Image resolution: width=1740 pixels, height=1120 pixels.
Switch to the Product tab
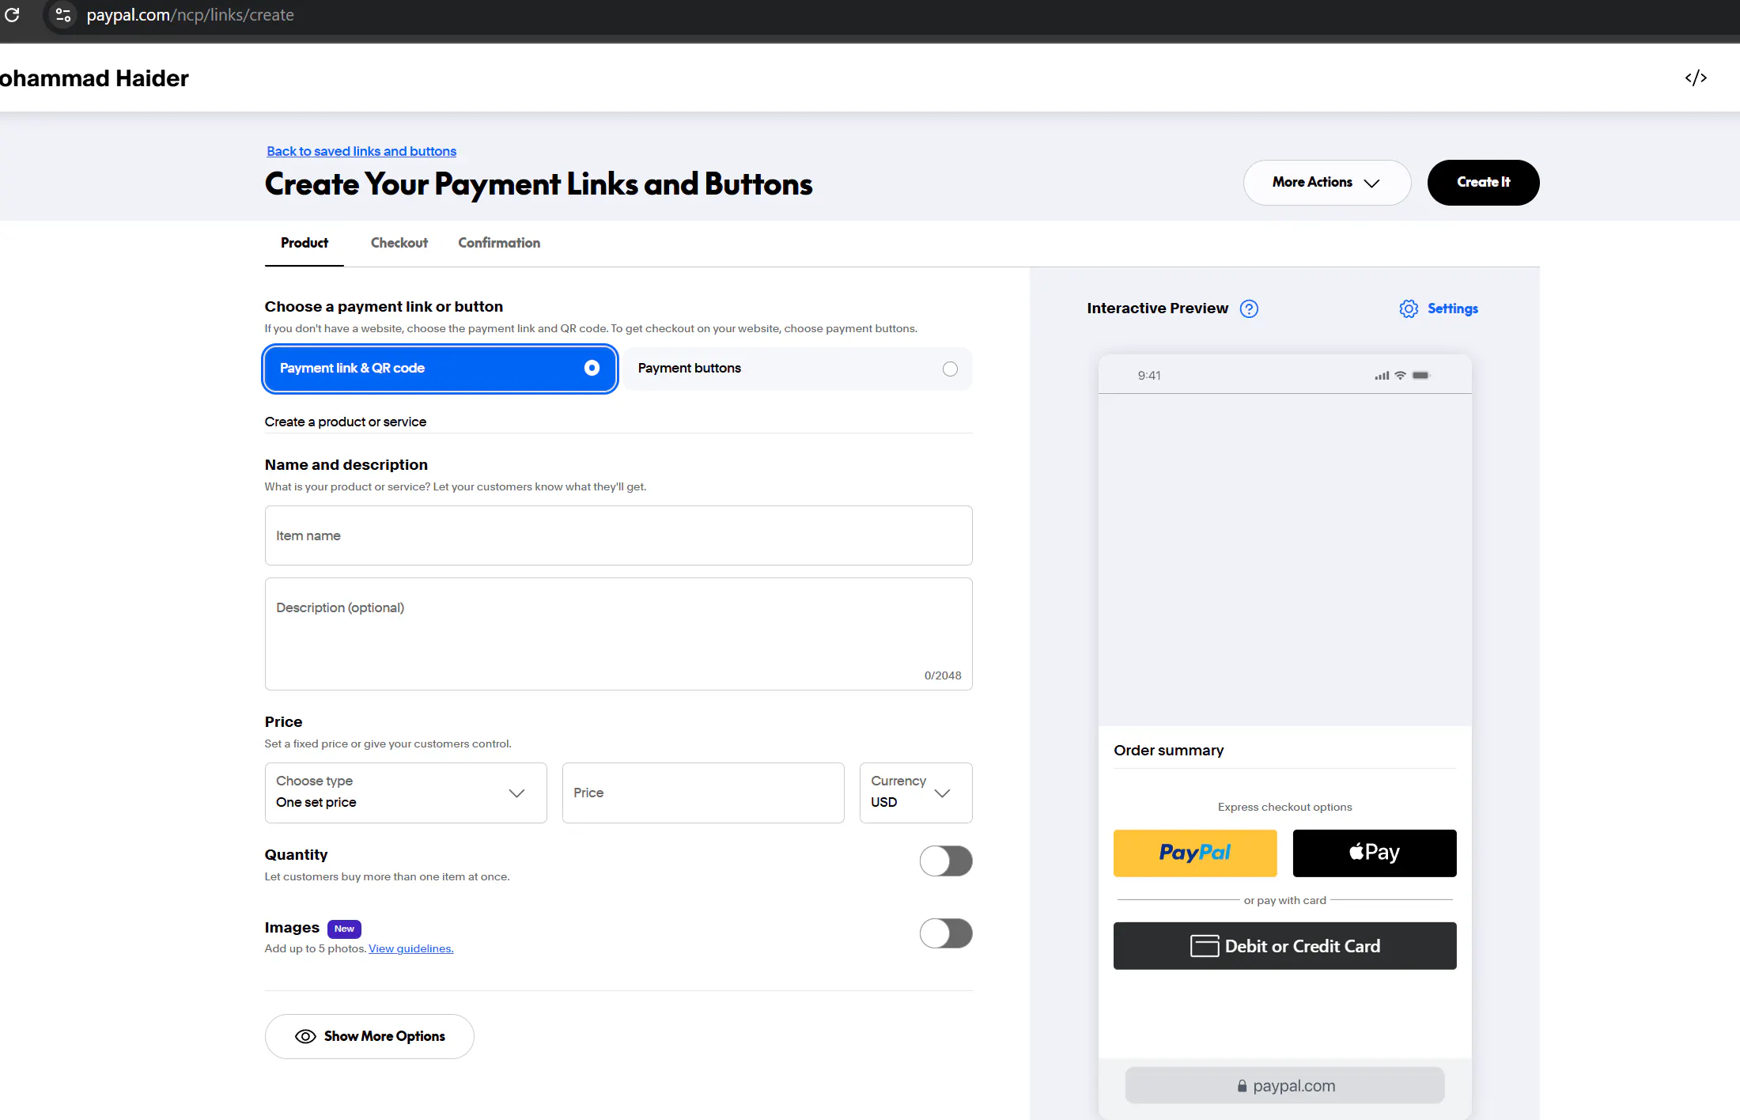pos(304,243)
